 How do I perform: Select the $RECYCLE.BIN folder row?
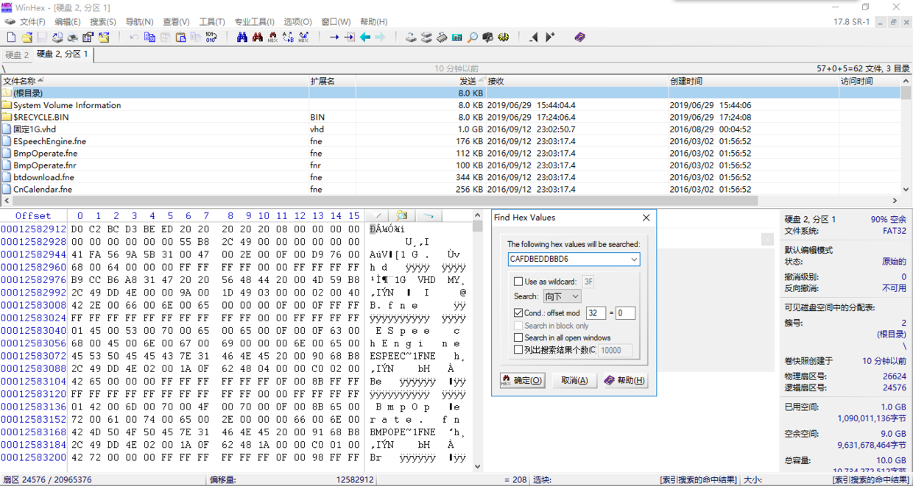[x=451, y=117]
